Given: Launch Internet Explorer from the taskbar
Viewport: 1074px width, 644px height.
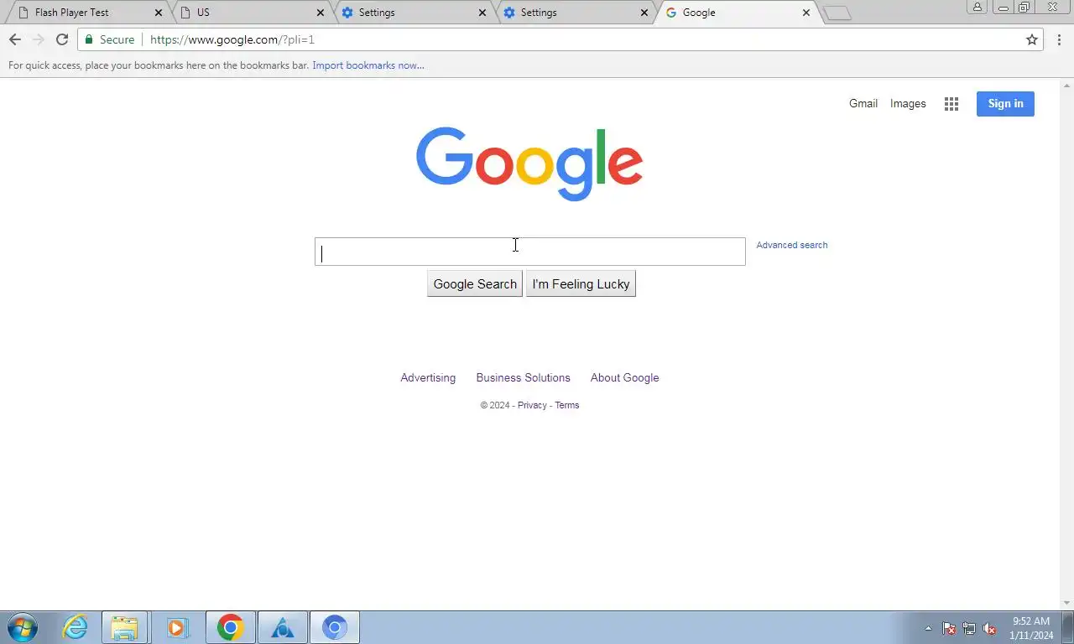Looking at the screenshot, I should 75,627.
